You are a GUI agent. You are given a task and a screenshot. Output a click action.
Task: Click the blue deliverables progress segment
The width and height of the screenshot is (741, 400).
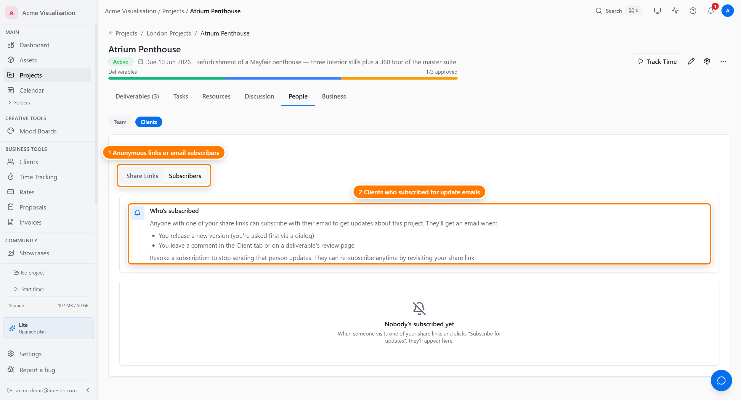(283, 78)
